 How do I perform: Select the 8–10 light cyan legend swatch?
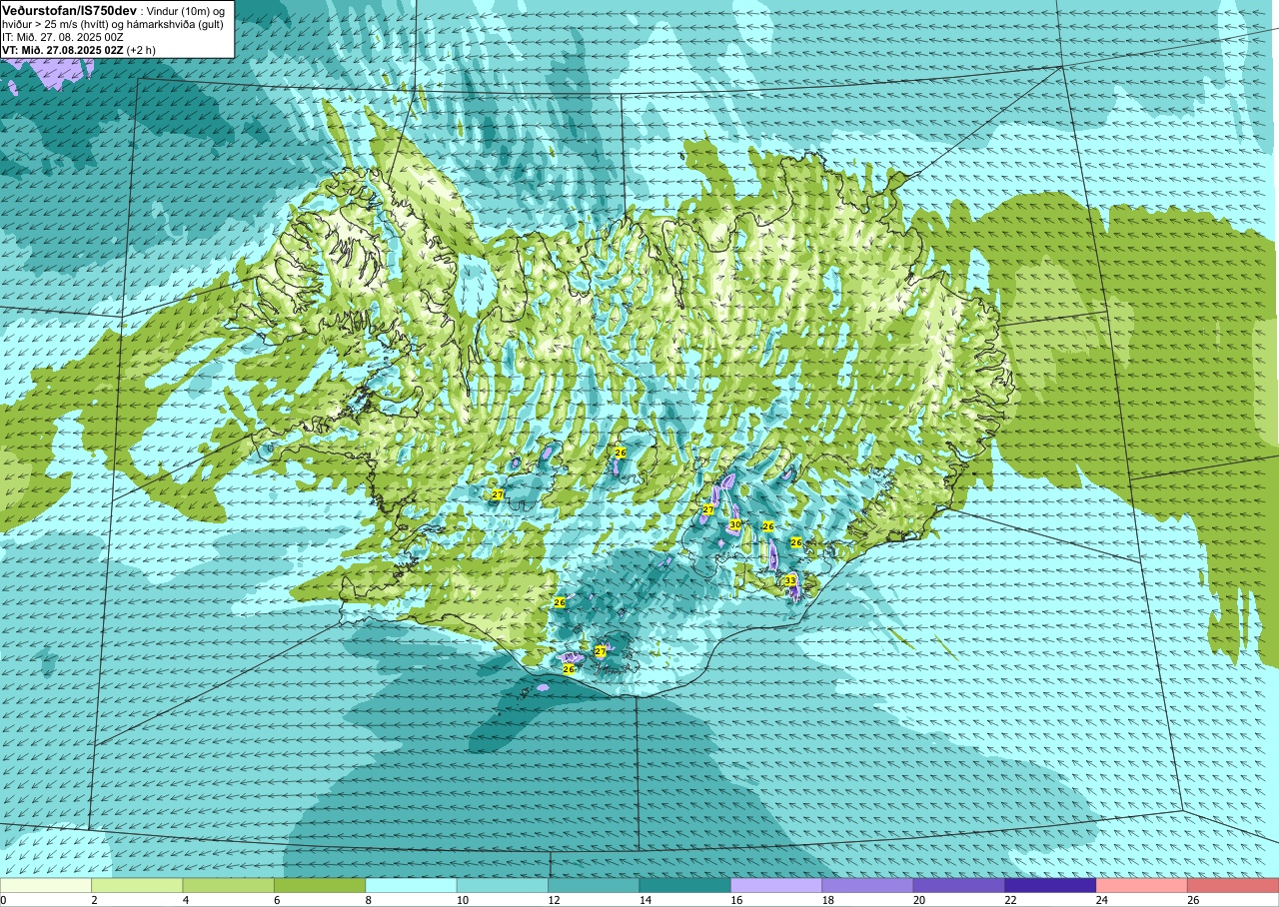coord(411,885)
